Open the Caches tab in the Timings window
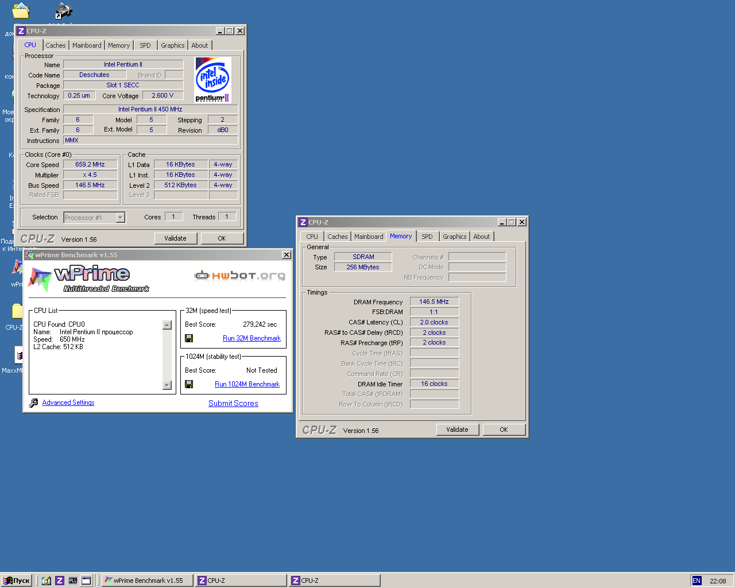The width and height of the screenshot is (735, 588). 338,237
